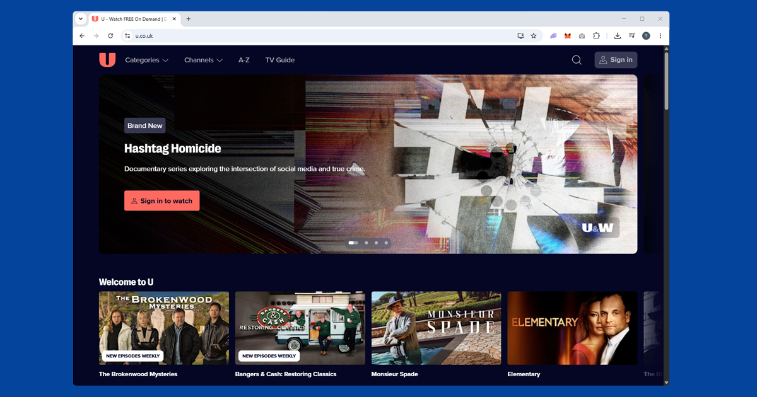Click the Brand New badge

pyautogui.click(x=144, y=125)
